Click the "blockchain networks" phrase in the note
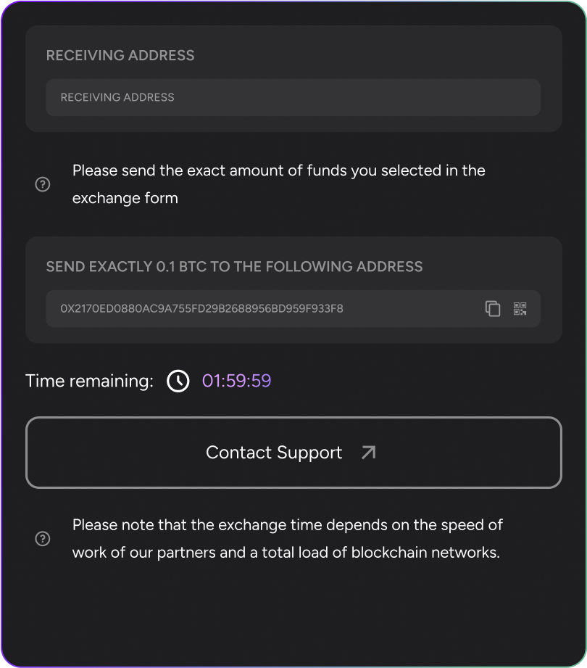This screenshot has height=668, width=587. [425, 552]
